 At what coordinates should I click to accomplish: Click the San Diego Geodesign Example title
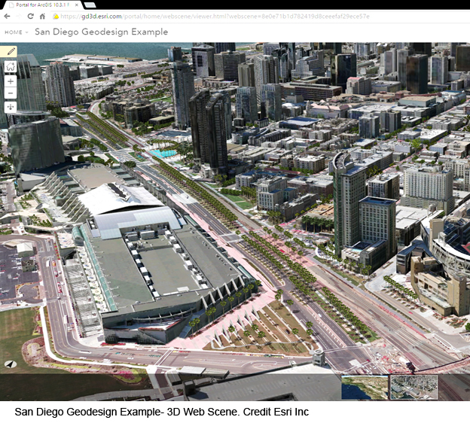click(101, 32)
